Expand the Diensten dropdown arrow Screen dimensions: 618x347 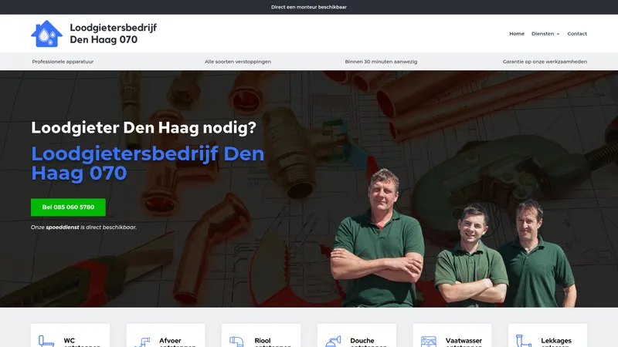[x=558, y=34]
